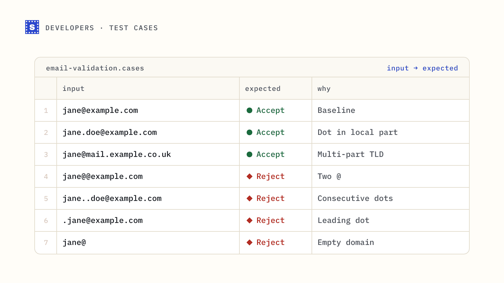Click the Accept label in the Multi-part TLD row

tap(270, 154)
